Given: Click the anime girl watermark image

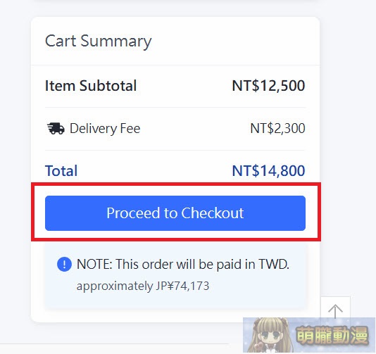Looking at the screenshot, I should coord(268,336).
